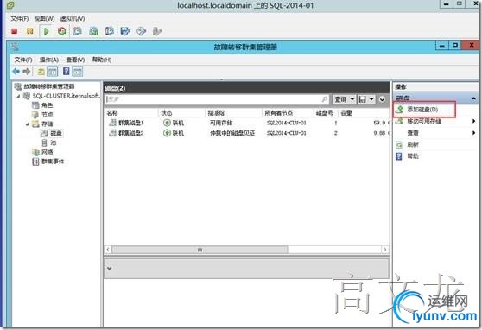Select 节点 in the tree
This screenshot has height=330, width=482.
click(47, 114)
